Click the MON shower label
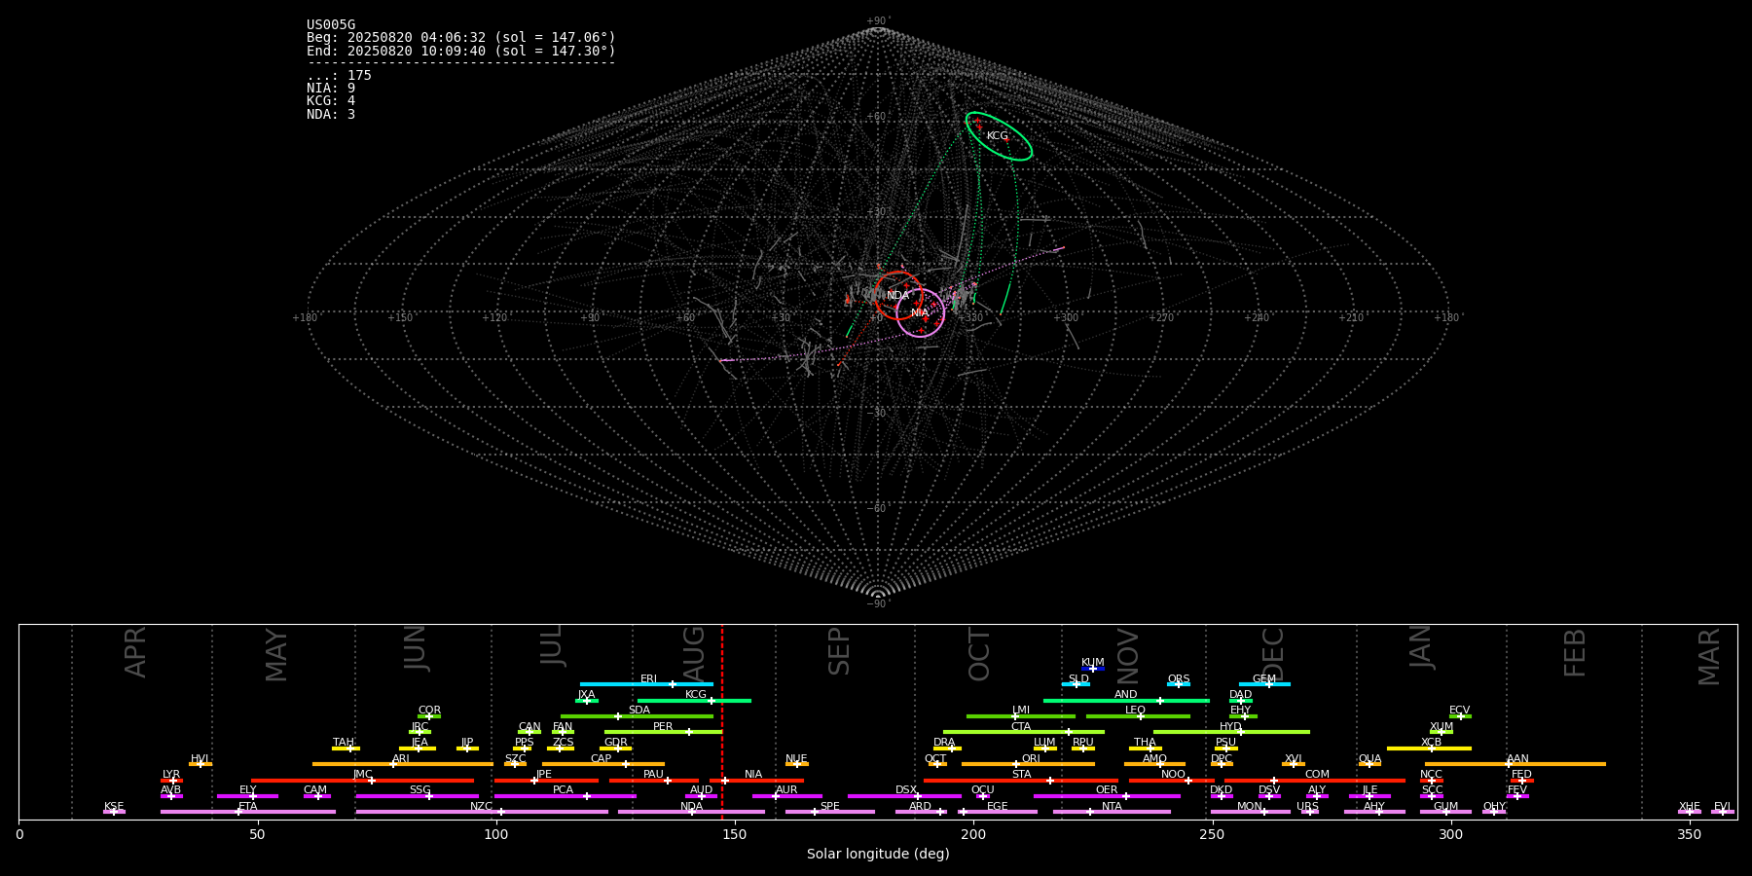The image size is (1752, 876). coord(1250,807)
